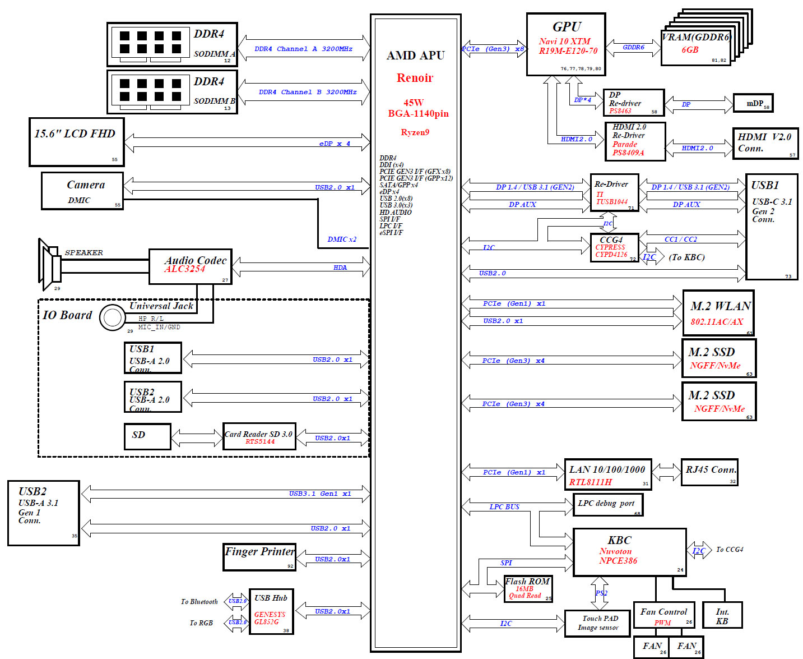
Task: Select the IO Board USB1 USB-A 2.0 block
Action: click(152, 358)
